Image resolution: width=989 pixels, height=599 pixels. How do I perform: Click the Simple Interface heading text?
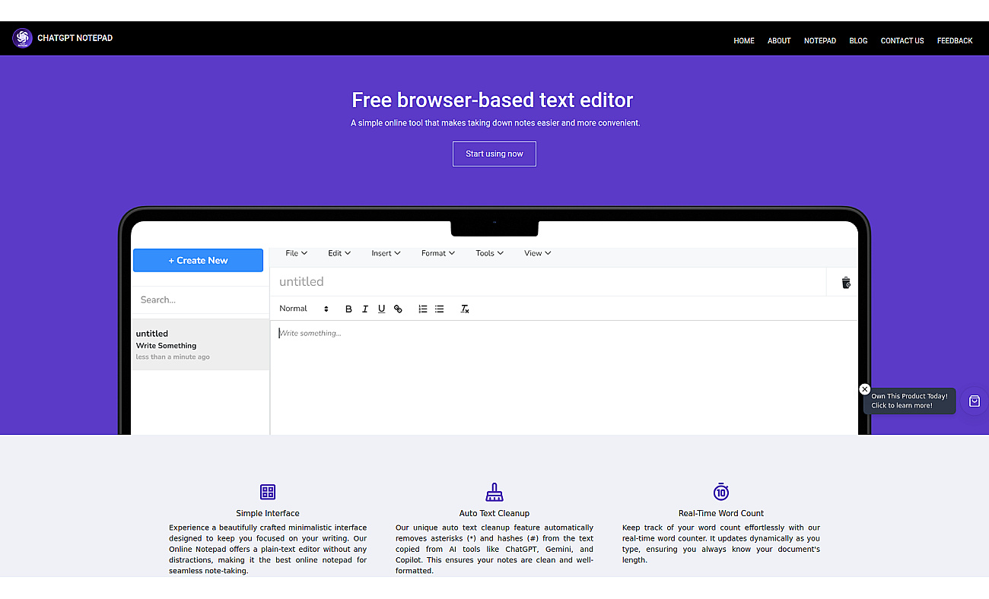268,513
